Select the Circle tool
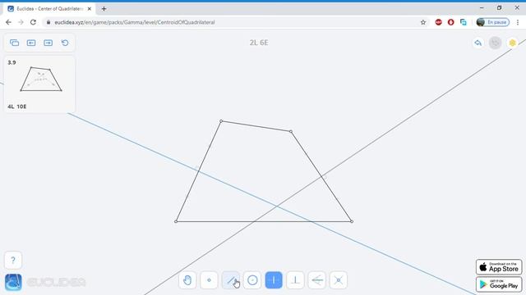526x295 pixels. coord(252,280)
